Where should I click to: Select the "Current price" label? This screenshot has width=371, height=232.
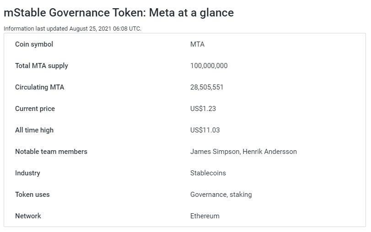35,109
